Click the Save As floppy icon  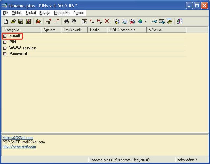(x=28, y=21)
